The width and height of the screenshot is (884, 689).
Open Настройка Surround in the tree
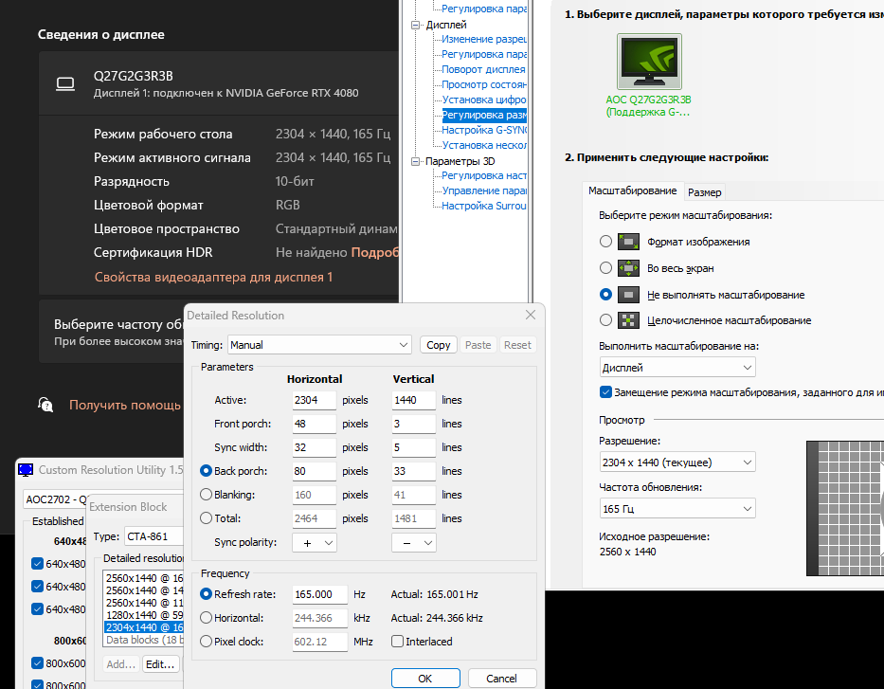[484, 206]
